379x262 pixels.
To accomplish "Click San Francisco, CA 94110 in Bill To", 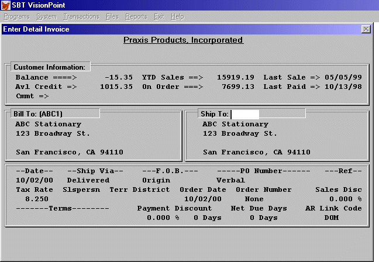I will [x=70, y=152].
